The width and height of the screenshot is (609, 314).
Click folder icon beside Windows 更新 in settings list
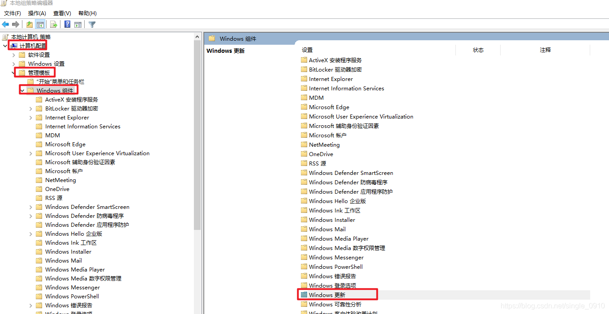304,295
